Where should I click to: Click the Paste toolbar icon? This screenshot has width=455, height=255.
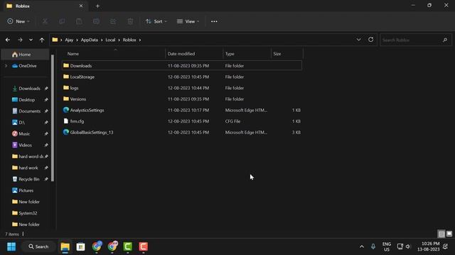(x=79, y=21)
